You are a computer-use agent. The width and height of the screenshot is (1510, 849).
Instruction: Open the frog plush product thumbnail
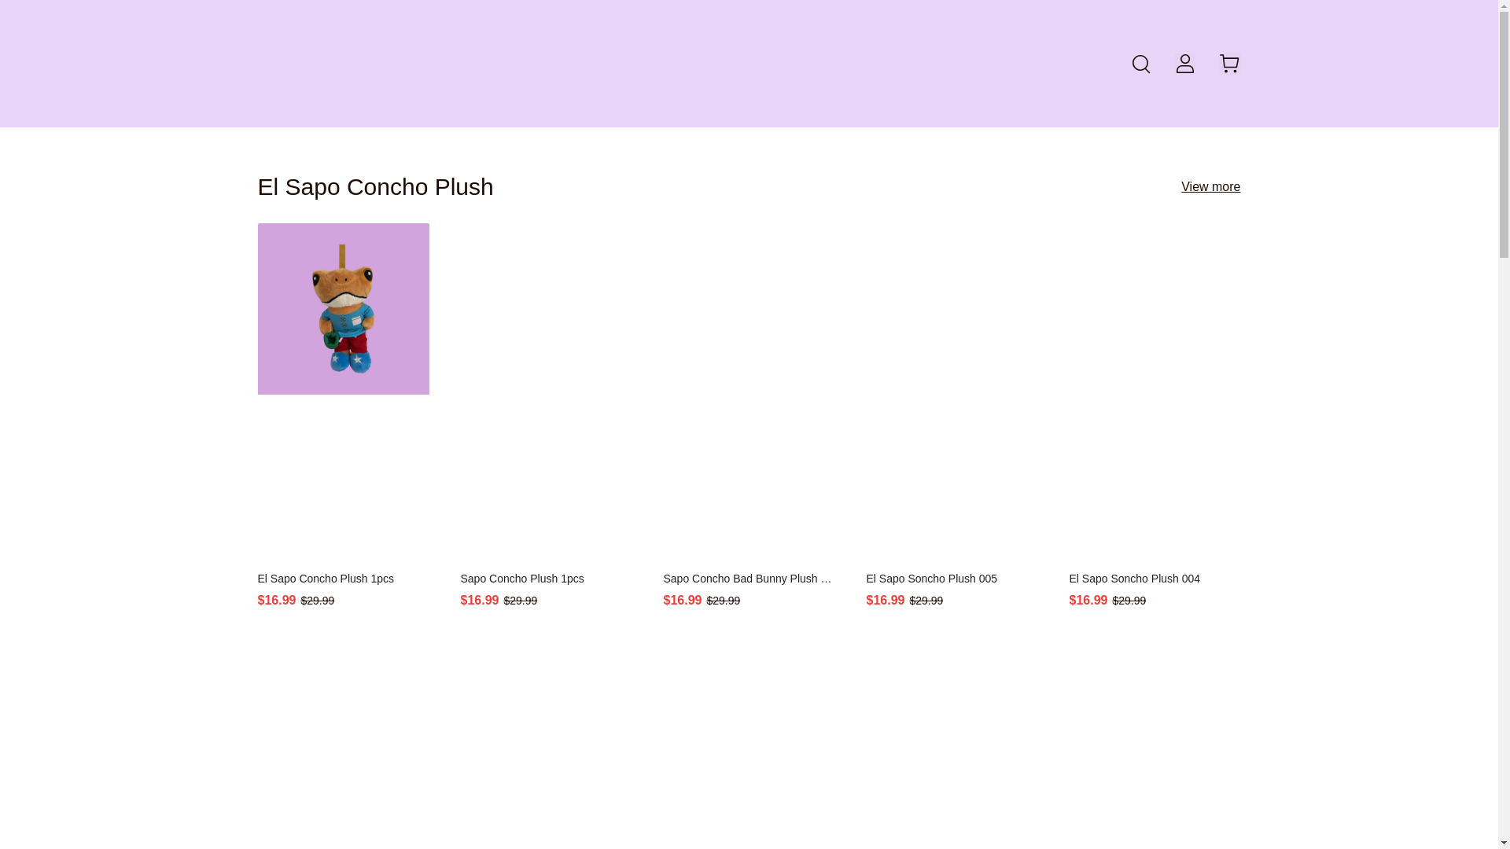coord(343,309)
